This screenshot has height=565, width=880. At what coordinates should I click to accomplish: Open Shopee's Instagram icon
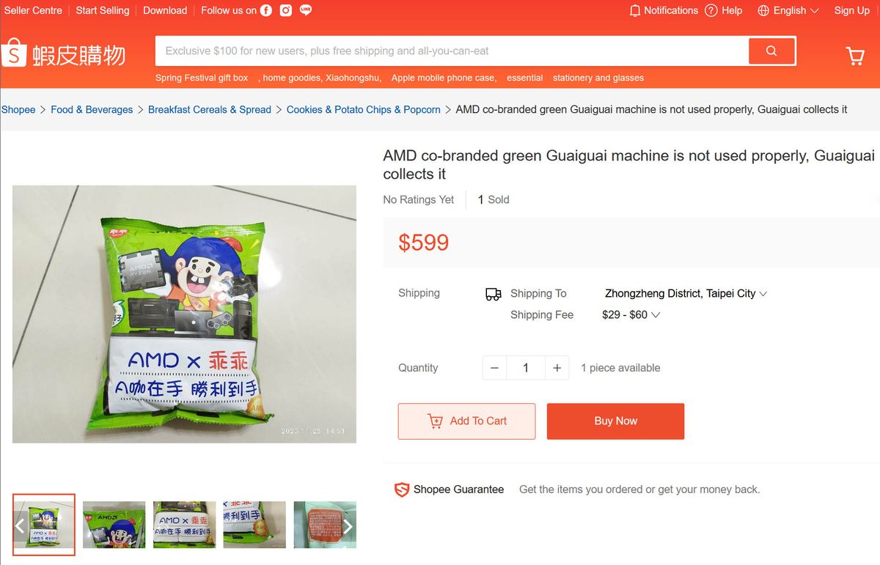coord(285,10)
